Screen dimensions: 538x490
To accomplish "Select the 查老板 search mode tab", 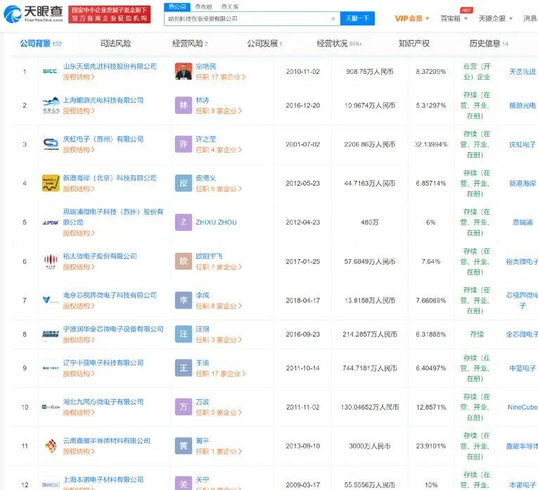I will pyautogui.click(x=203, y=6).
